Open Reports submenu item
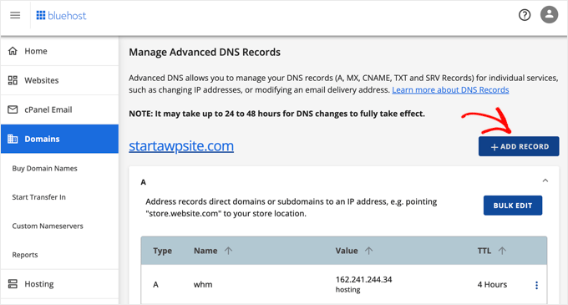The image size is (568, 305). point(25,255)
